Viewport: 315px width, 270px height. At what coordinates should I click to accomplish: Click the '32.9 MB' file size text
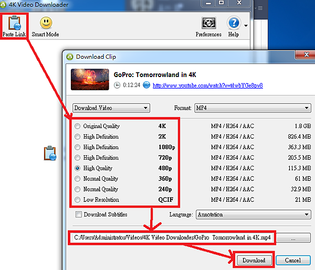pos(301,189)
